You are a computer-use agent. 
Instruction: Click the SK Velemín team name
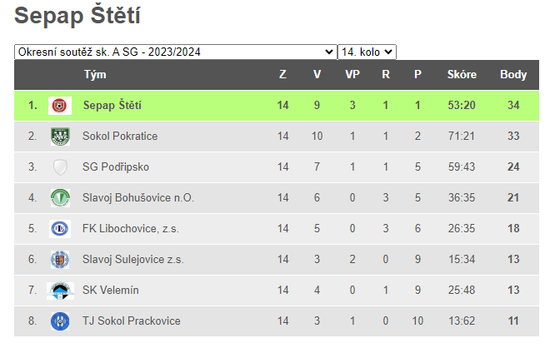point(110,291)
